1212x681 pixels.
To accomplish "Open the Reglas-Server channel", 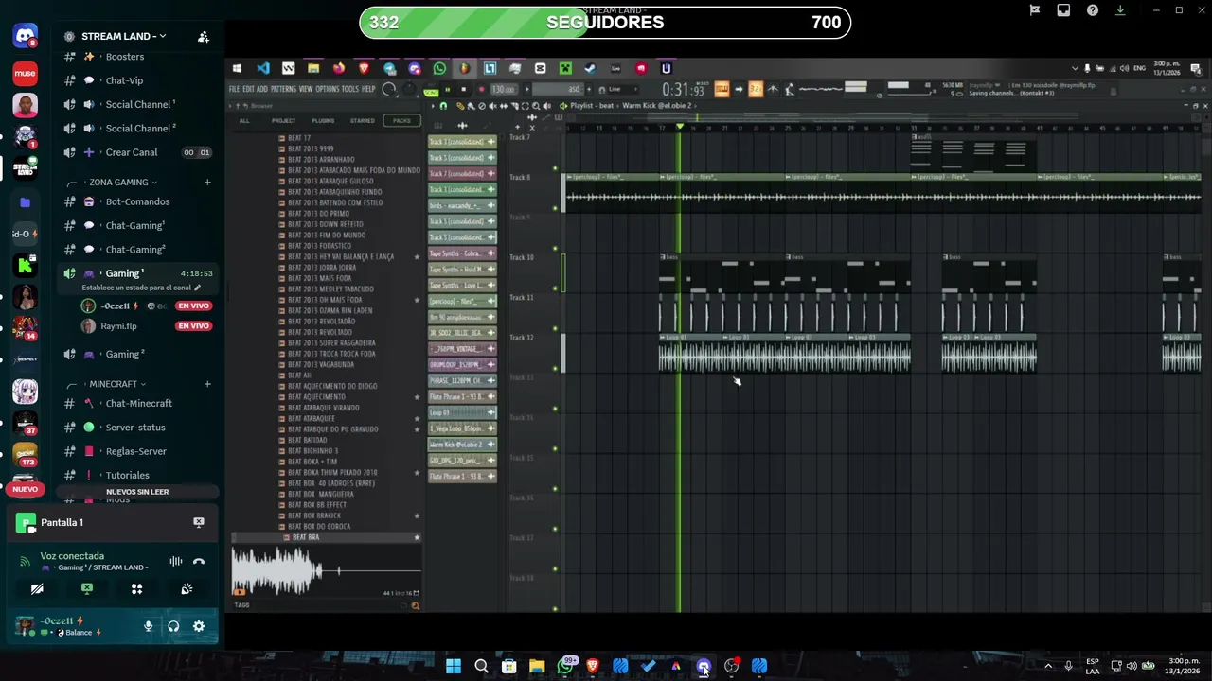I will click(138, 451).
